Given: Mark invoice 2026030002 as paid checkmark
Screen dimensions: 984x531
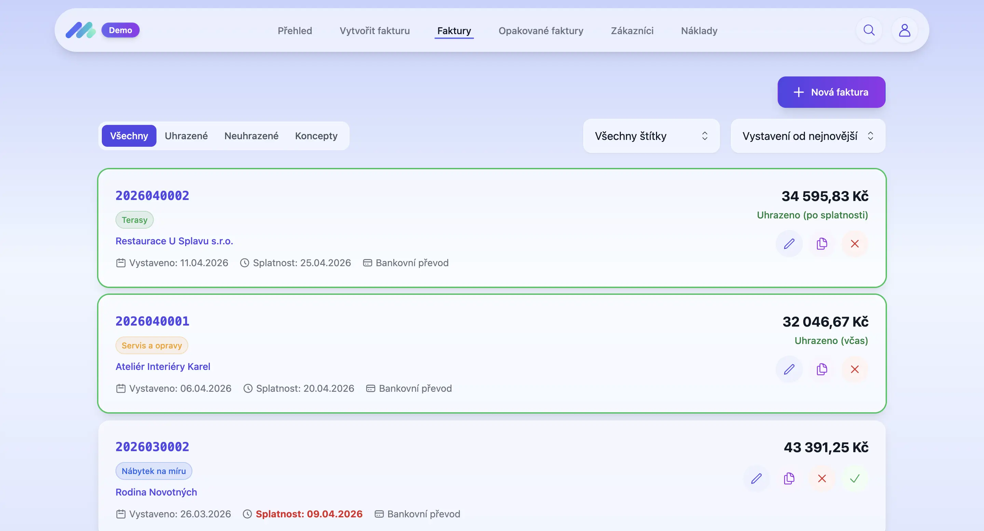Looking at the screenshot, I should pos(855,478).
